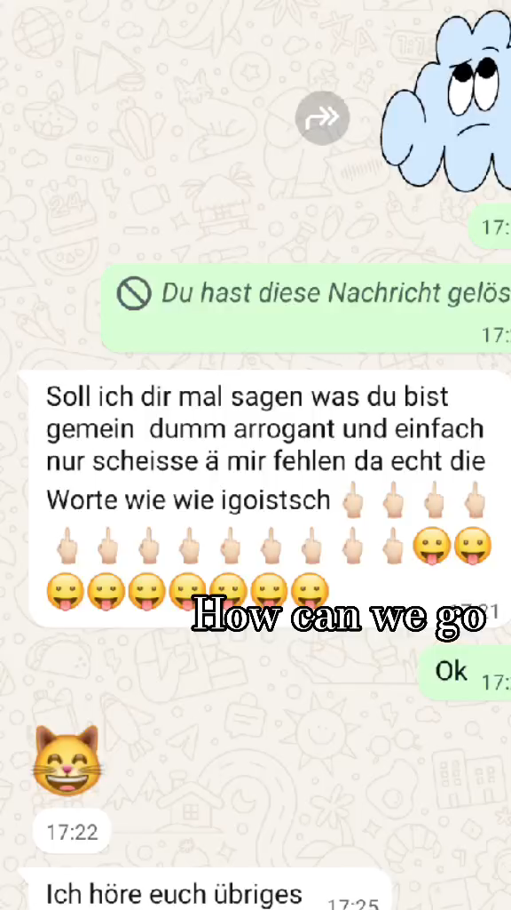Tap the grinning cat emoji message
The width and height of the screenshot is (511, 910).
[67, 761]
